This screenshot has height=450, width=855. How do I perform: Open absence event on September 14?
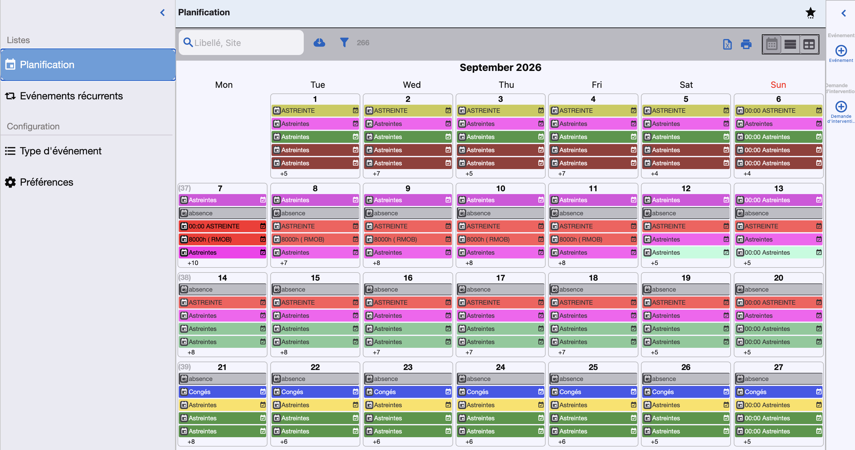pyautogui.click(x=222, y=289)
